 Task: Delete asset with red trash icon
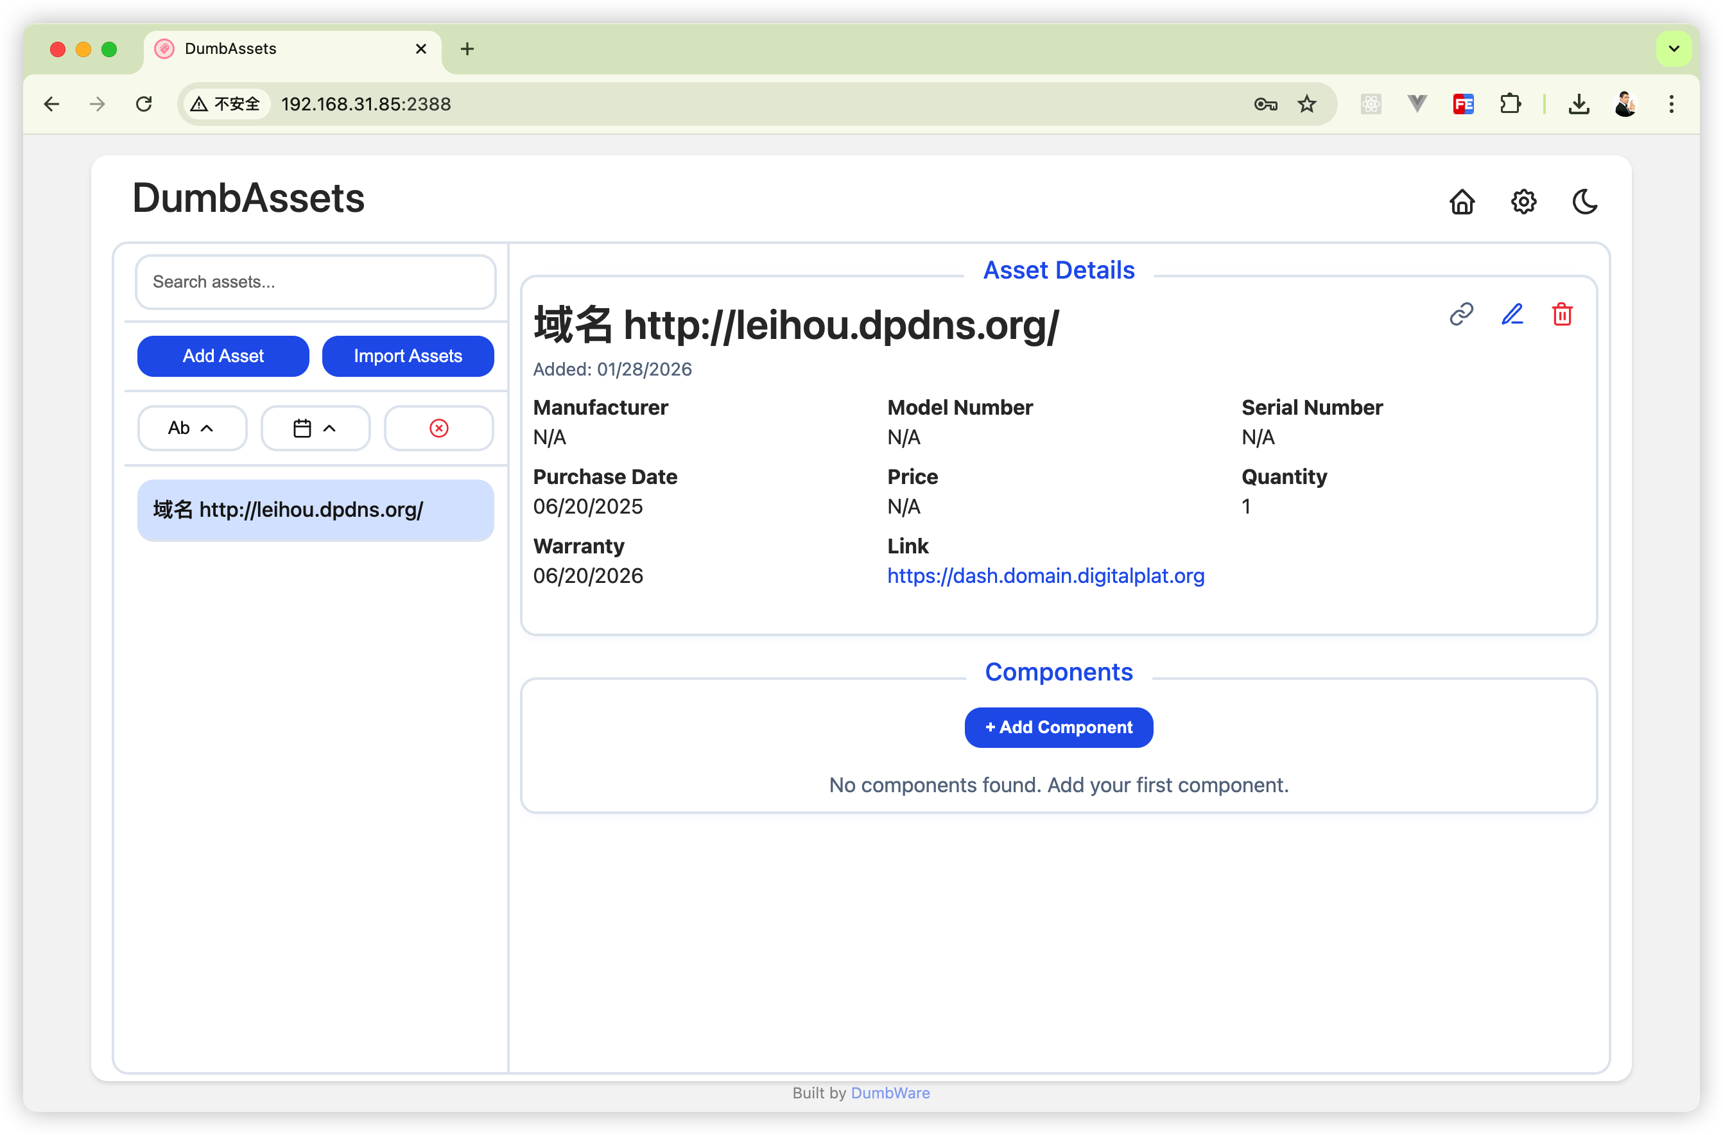[1562, 314]
